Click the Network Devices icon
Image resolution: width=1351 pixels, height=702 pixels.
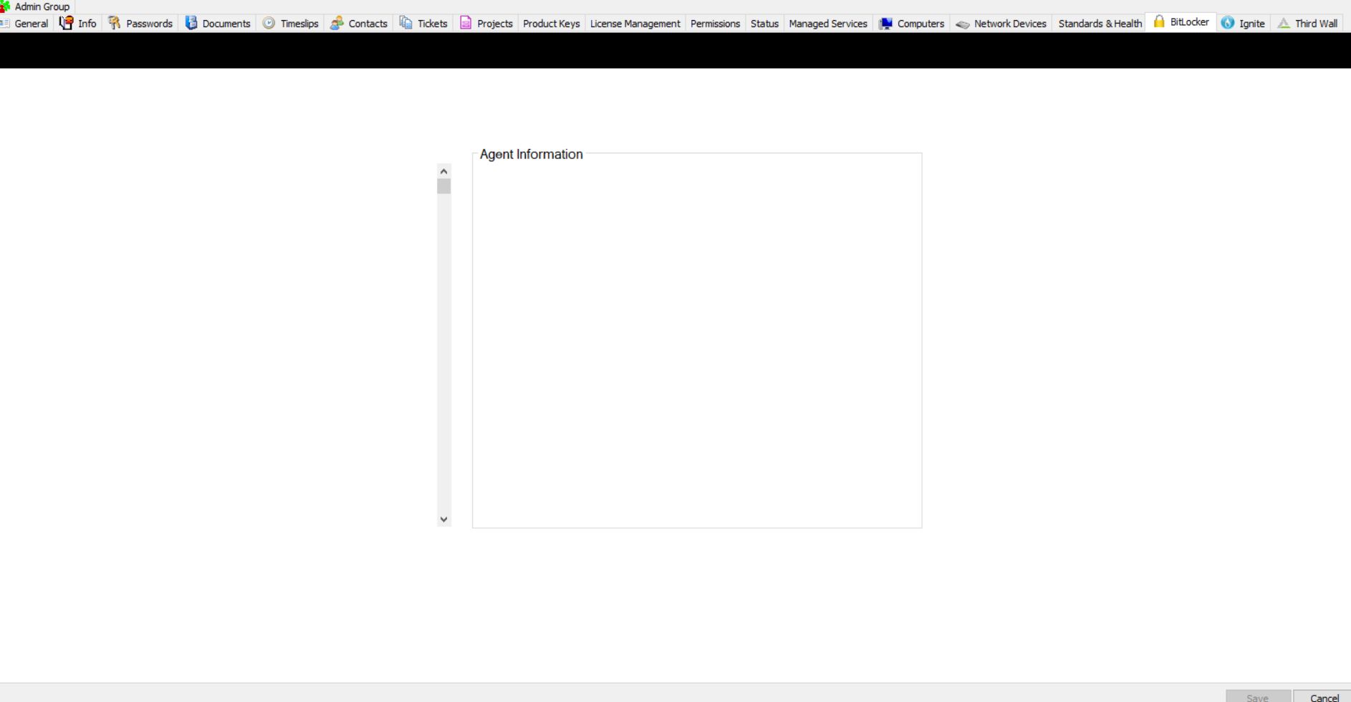[962, 24]
